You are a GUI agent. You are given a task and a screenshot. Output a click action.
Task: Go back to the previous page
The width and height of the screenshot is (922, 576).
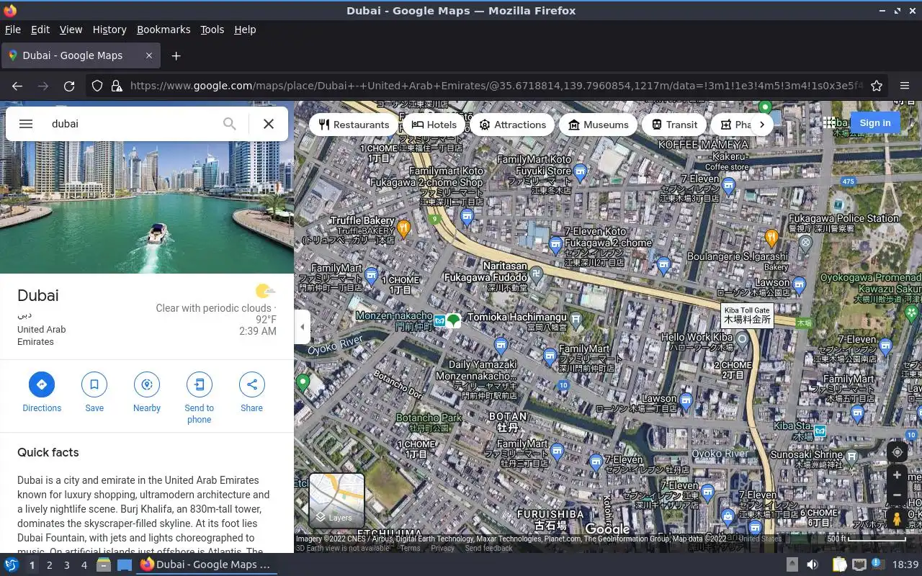pyautogui.click(x=17, y=86)
